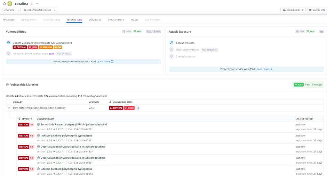Open the Log Patterns tab
This screenshot has width=327, height=176.
(152, 20)
